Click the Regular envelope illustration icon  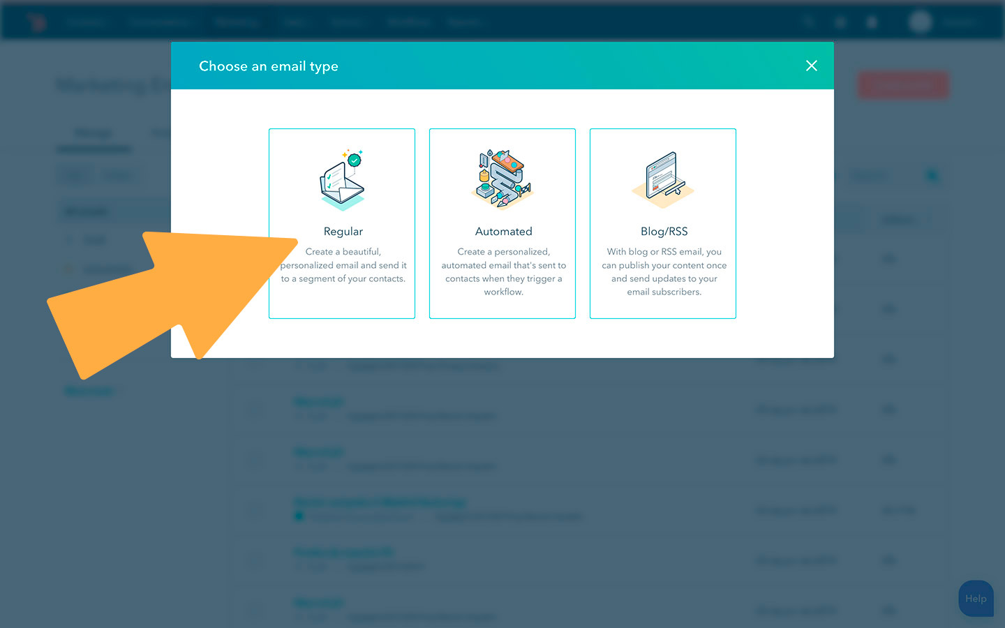coord(343,179)
